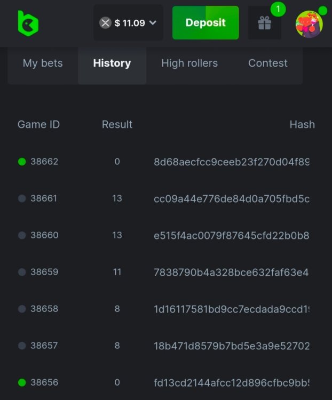The width and height of the screenshot is (332, 400).
Task: Click the XRP currency coin icon
Action: [105, 23]
